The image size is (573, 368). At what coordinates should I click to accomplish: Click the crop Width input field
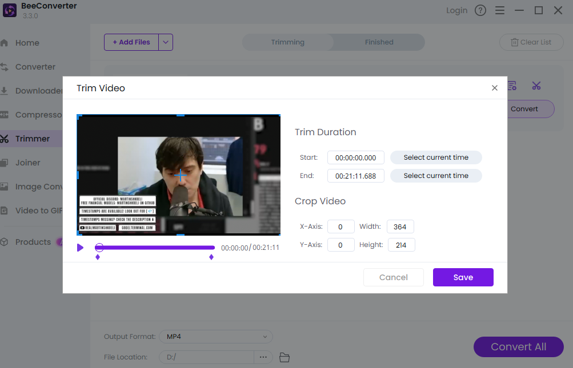click(400, 227)
